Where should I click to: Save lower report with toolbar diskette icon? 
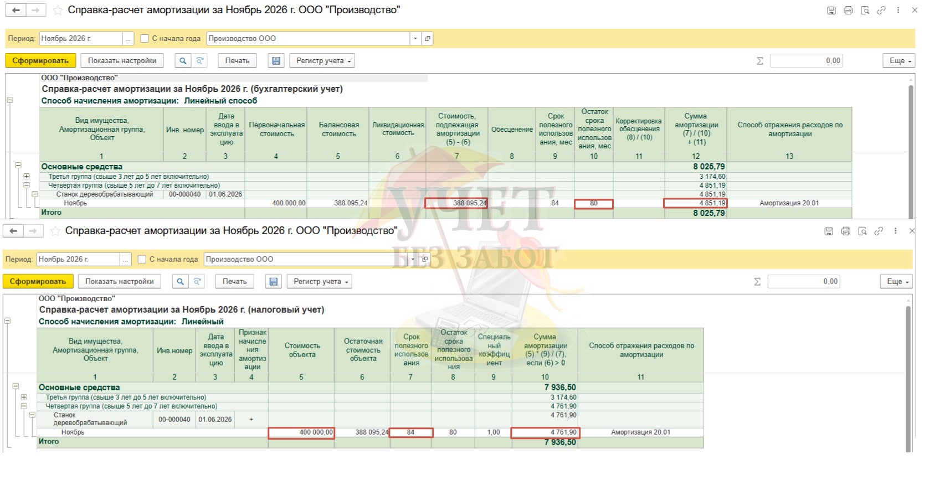(x=273, y=282)
